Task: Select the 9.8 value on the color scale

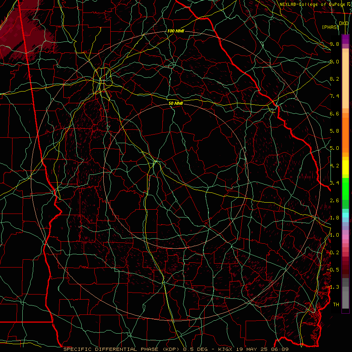Action: pos(334,44)
